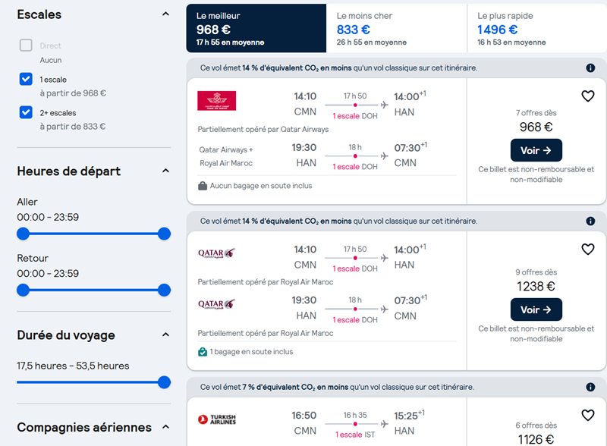
Task: Select the Le plus rapide tab
Action: pyautogui.click(x=537, y=28)
